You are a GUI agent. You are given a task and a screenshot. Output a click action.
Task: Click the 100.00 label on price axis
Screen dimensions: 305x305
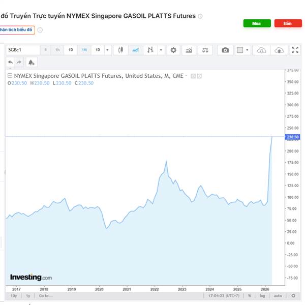click(x=293, y=197)
